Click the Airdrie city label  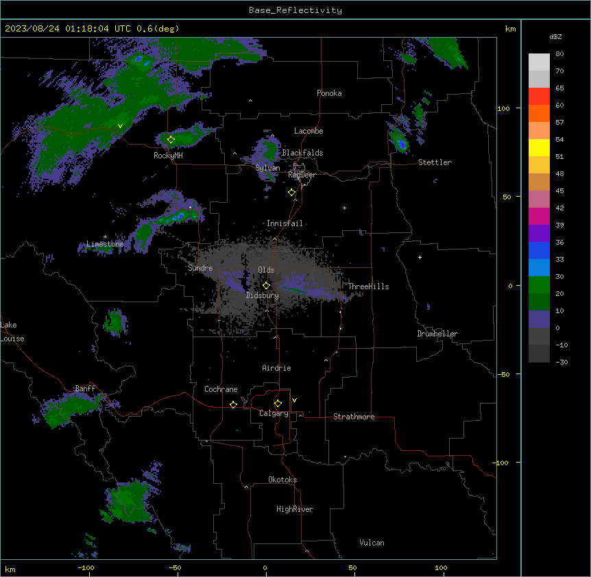click(x=276, y=368)
